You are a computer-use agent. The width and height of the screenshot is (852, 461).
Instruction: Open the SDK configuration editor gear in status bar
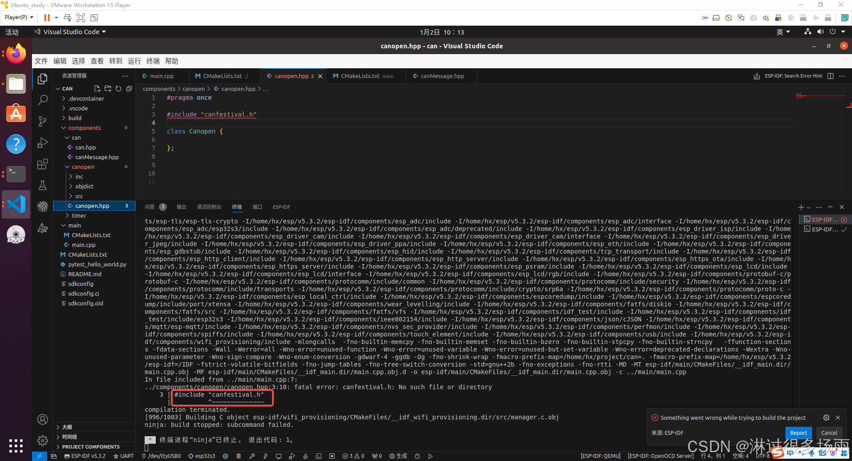pyautogui.click(x=225, y=456)
